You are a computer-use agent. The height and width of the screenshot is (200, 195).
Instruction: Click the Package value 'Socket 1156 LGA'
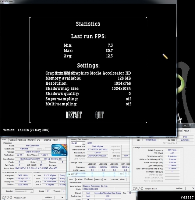(33, 152)
